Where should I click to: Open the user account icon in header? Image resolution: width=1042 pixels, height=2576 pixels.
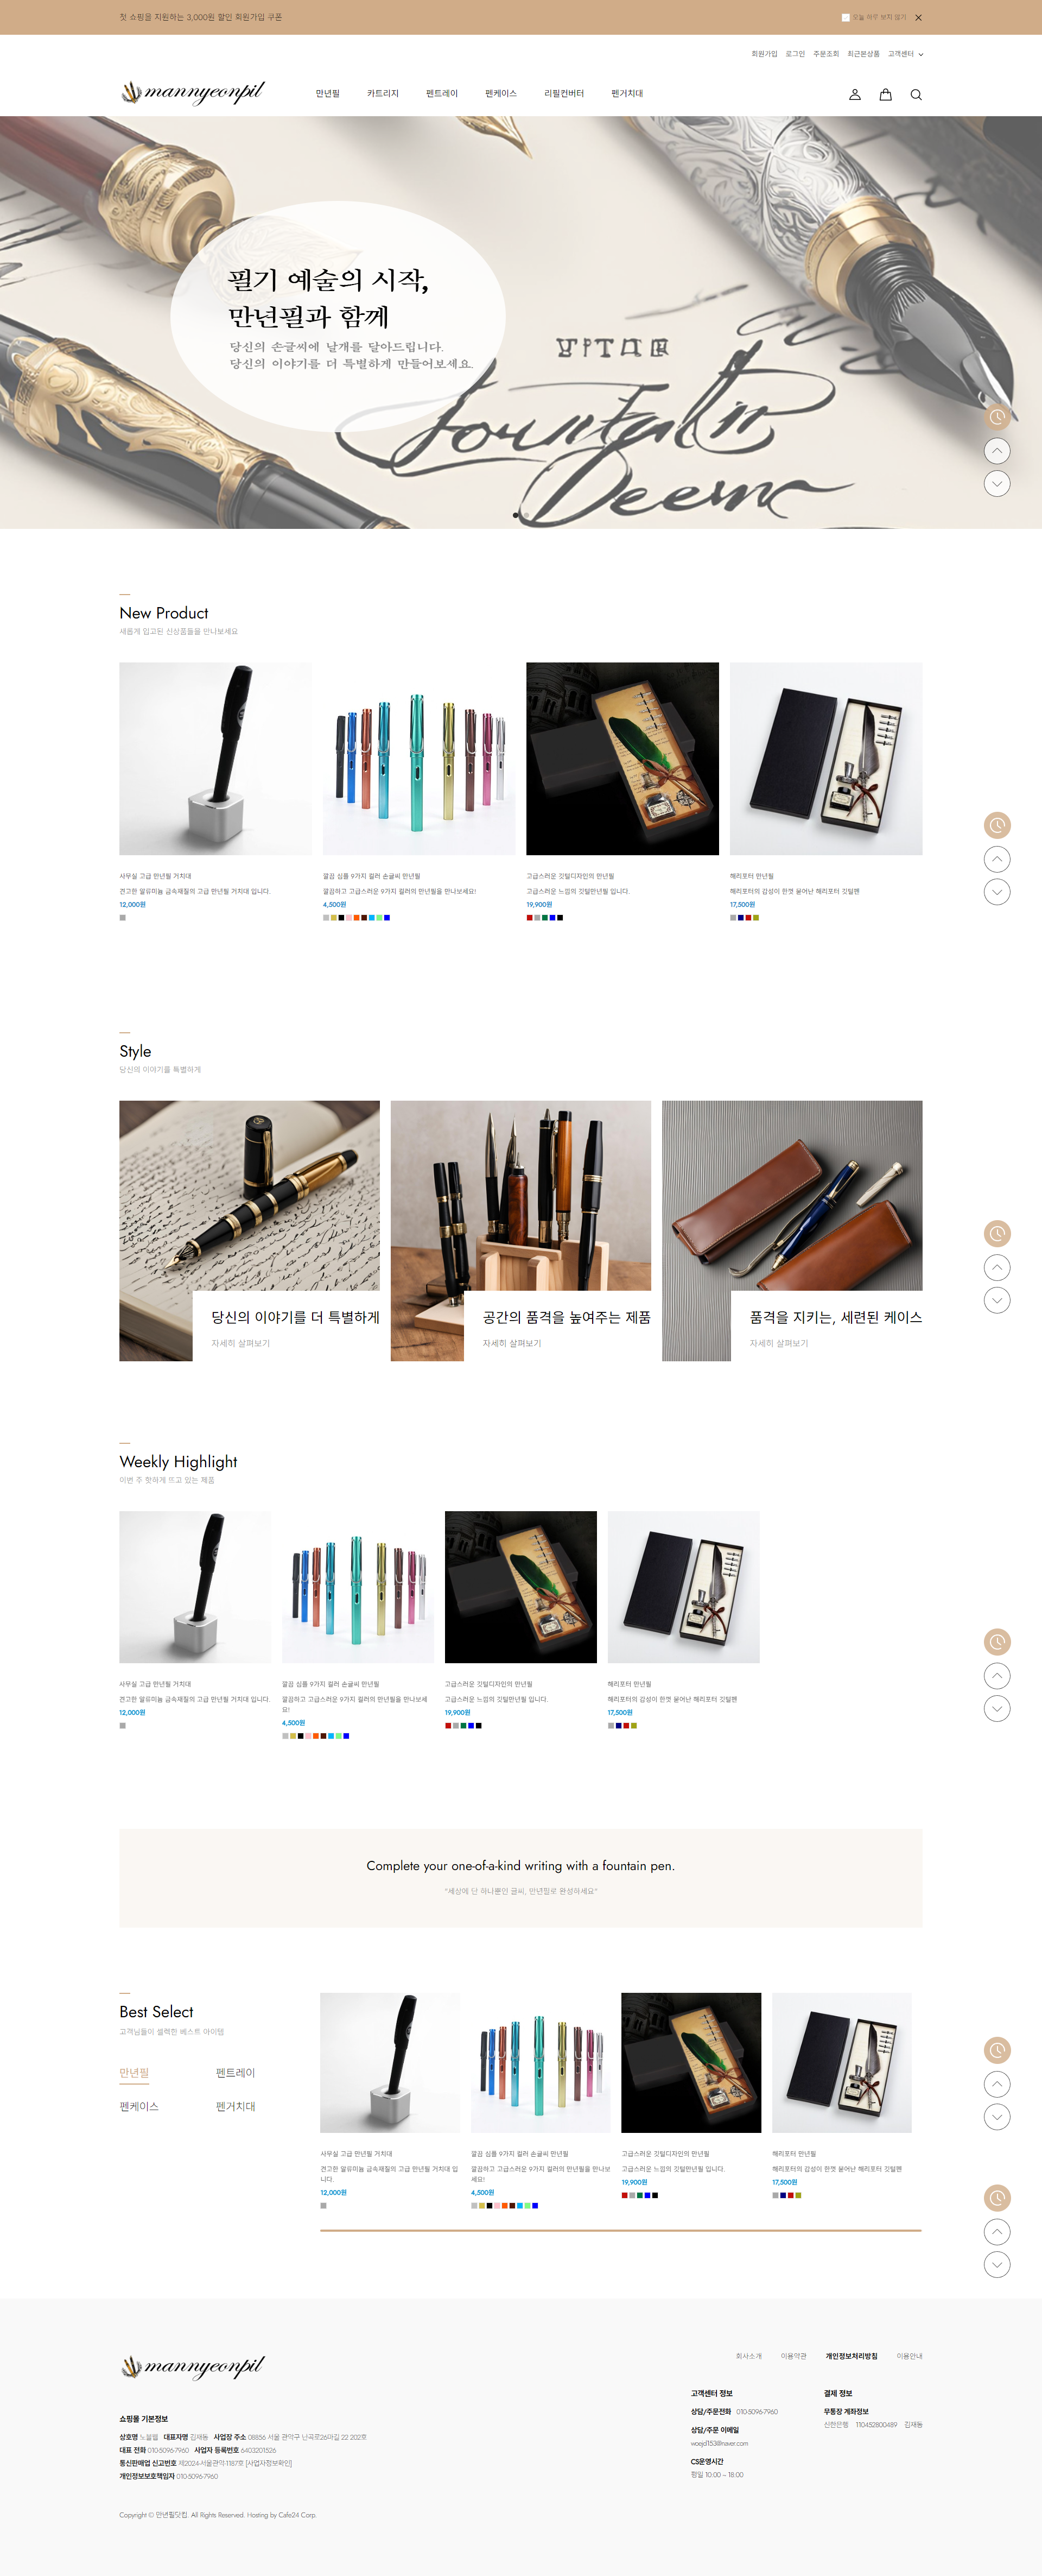pos(854,94)
